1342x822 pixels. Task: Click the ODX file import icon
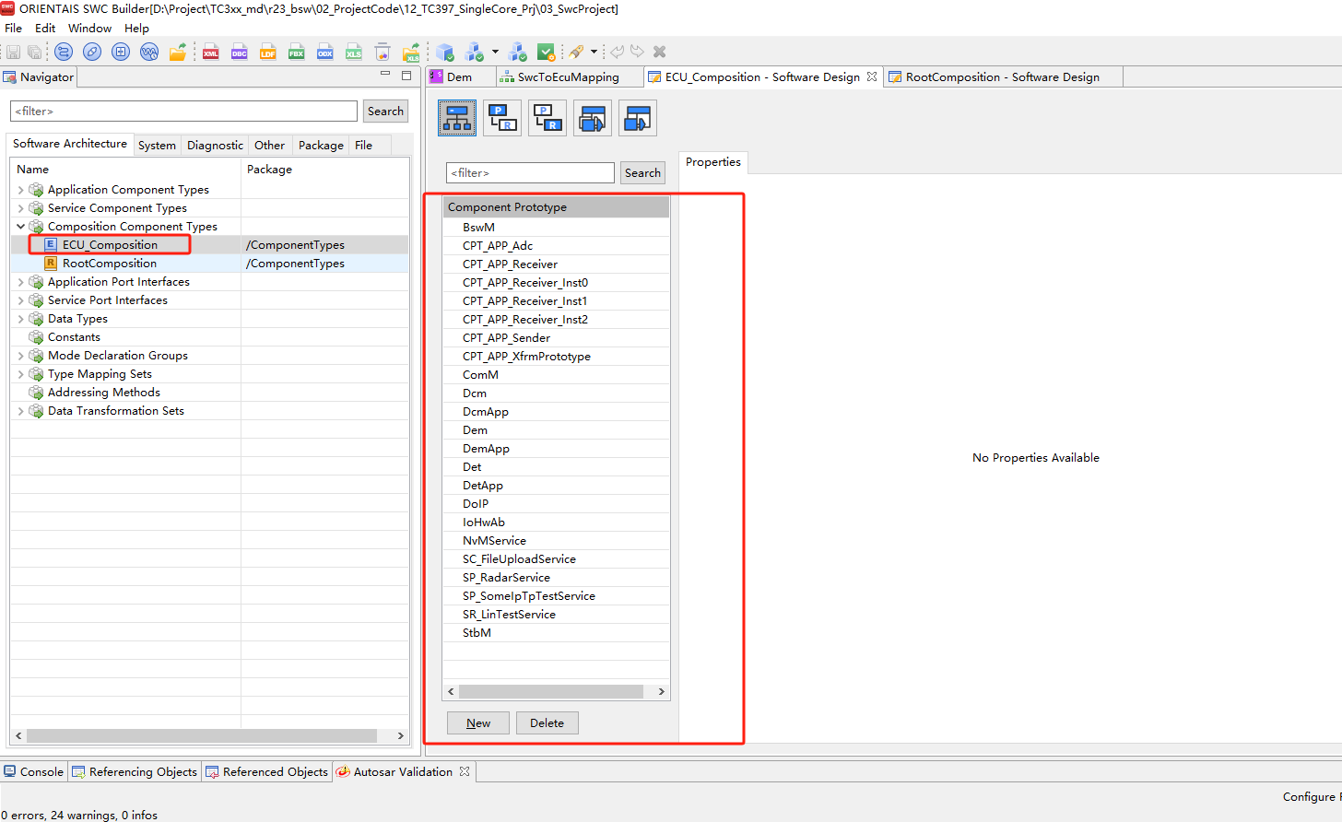click(x=325, y=53)
